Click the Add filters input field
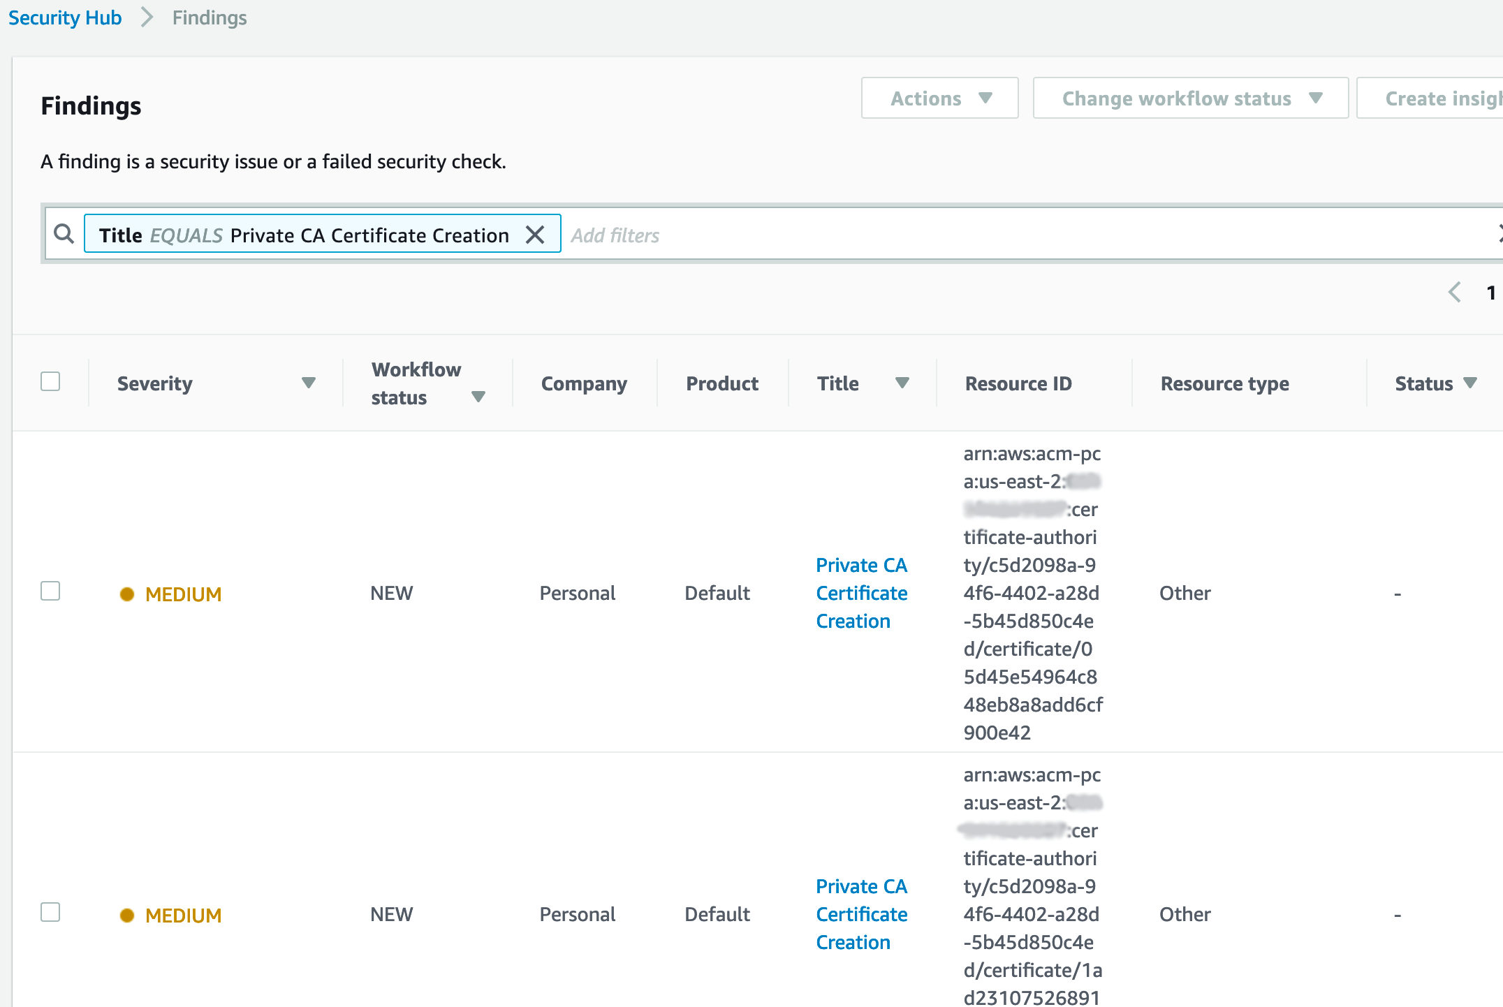This screenshot has width=1503, height=1007. [615, 235]
